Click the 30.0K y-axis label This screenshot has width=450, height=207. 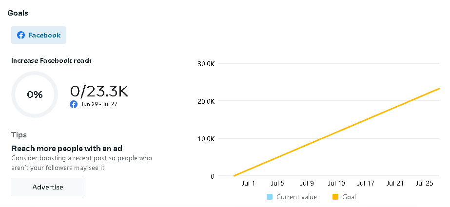(x=206, y=64)
